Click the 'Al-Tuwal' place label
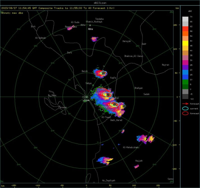Screen dimensions: 200x188 tap(106, 117)
